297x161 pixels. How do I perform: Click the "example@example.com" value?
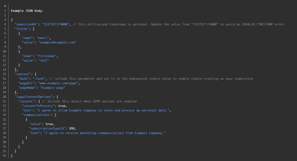point(57,42)
